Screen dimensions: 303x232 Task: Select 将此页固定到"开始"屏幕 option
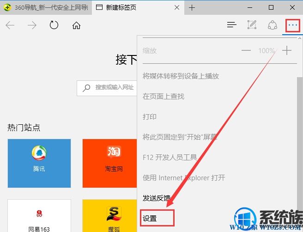(x=180, y=137)
